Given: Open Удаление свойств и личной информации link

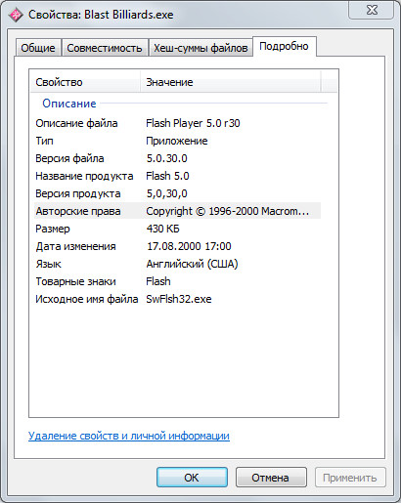Looking at the screenshot, I should point(129,436).
